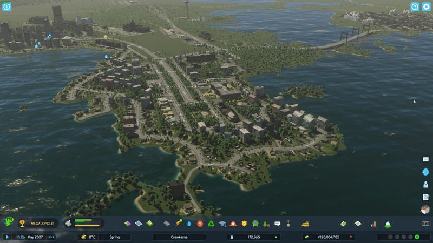Open the Zones tool
The image size is (433, 243).
(x=127, y=224)
